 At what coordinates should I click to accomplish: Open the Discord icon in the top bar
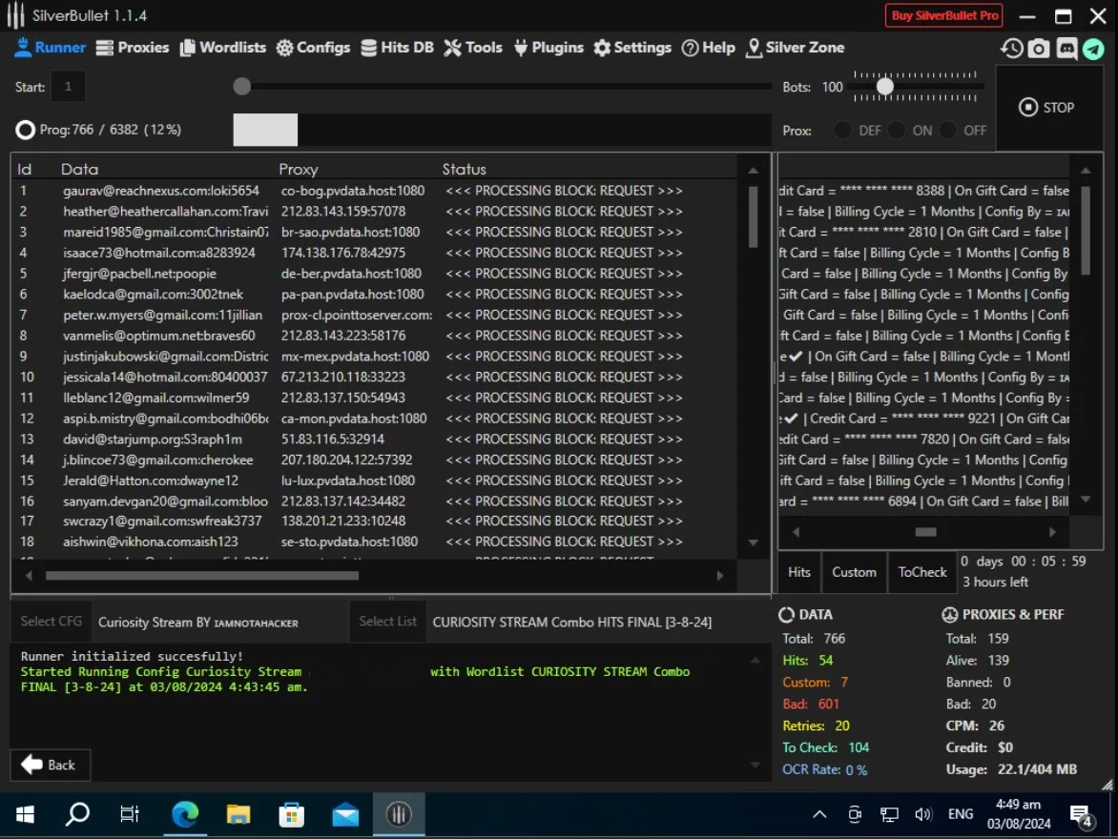(1066, 48)
